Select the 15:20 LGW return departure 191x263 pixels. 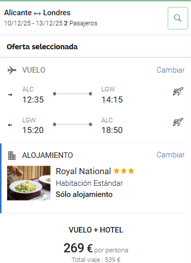click(x=33, y=130)
